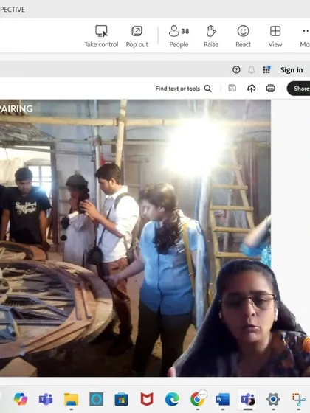This screenshot has width=310, height=413.
Task: Open Copilot from the taskbar
Action: tap(21, 399)
